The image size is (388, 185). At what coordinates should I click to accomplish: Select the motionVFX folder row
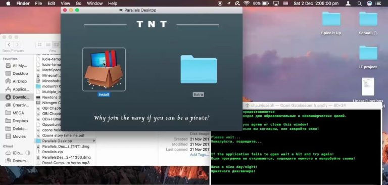click(x=47, y=86)
